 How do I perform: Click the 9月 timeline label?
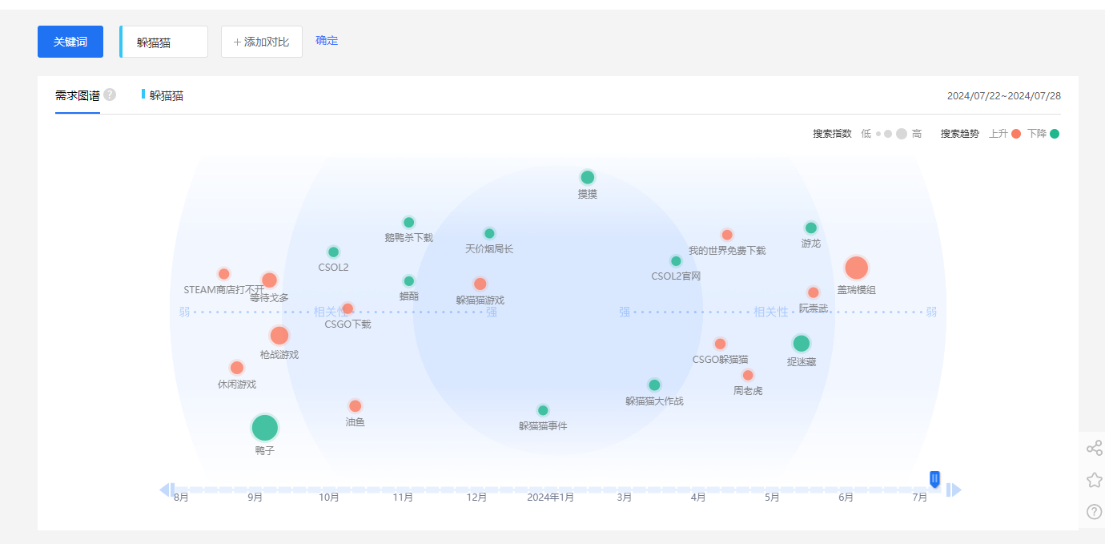[x=255, y=498]
